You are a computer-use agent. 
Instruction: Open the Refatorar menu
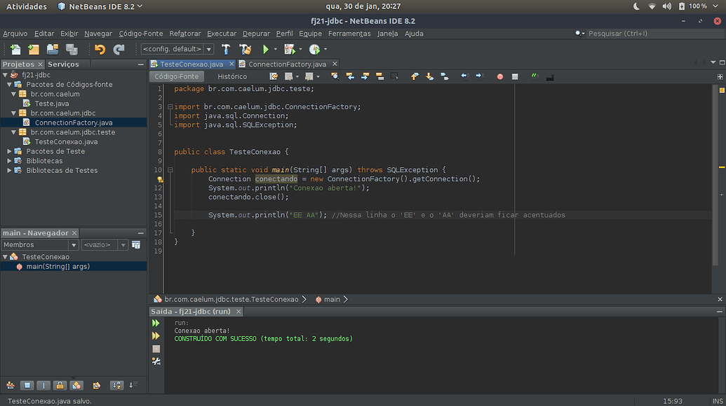[x=184, y=33]
